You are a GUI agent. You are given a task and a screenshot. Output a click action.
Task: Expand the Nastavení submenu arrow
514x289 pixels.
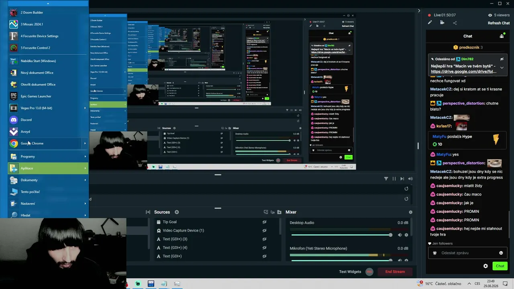point(85,204)
